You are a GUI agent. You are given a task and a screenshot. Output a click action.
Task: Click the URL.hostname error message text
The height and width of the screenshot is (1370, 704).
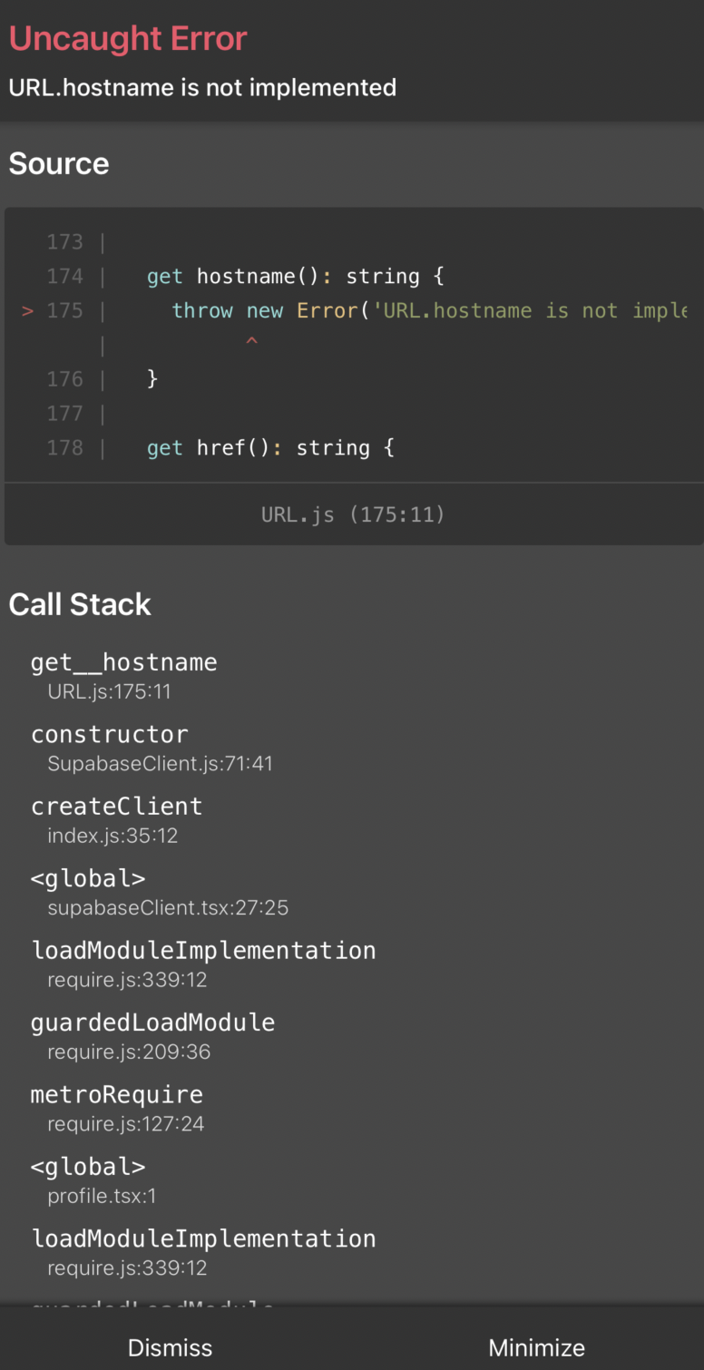point(202,87)
